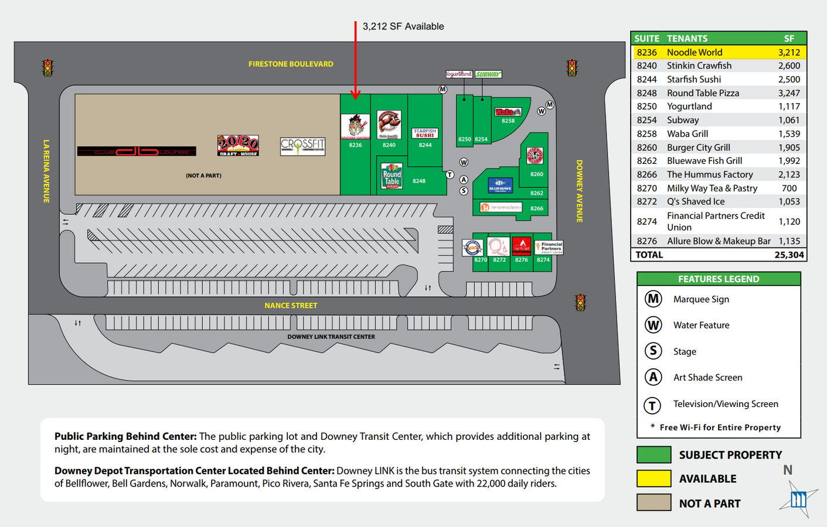Select the Starfish Sushi logo in suite 8244
Image resolution: width=827 pixels, height=527 pixels.
(x=425, y=134)
